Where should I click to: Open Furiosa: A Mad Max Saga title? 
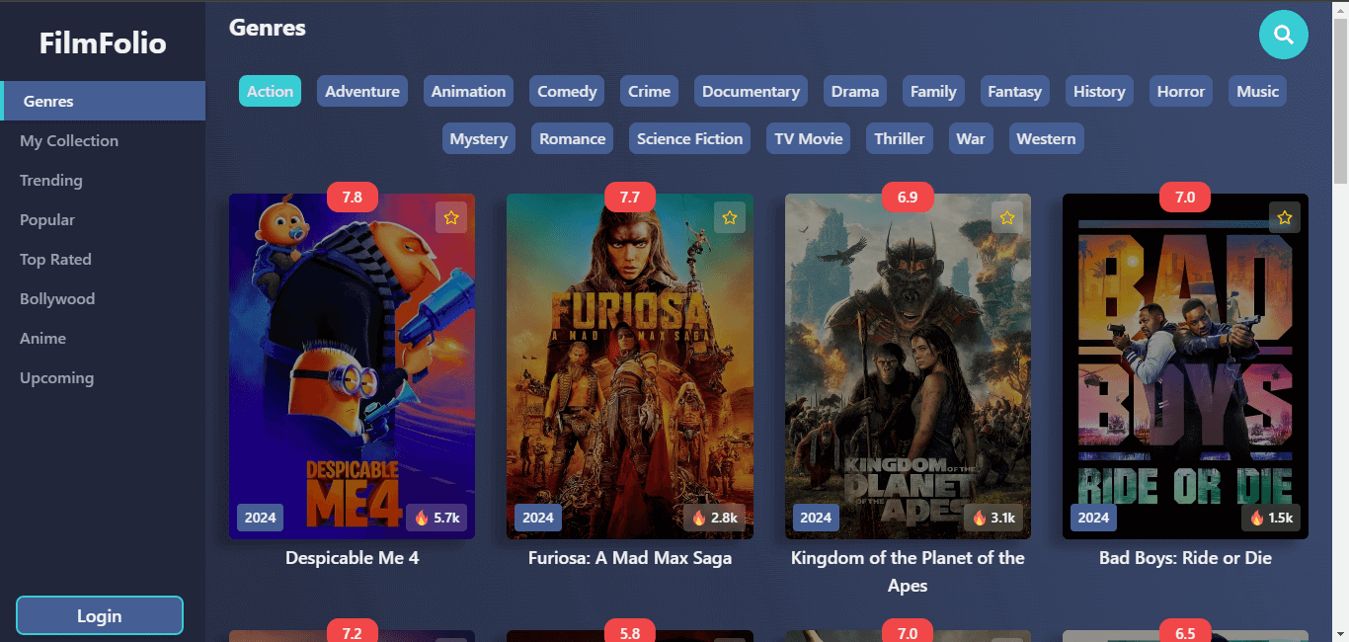point(630,558)
